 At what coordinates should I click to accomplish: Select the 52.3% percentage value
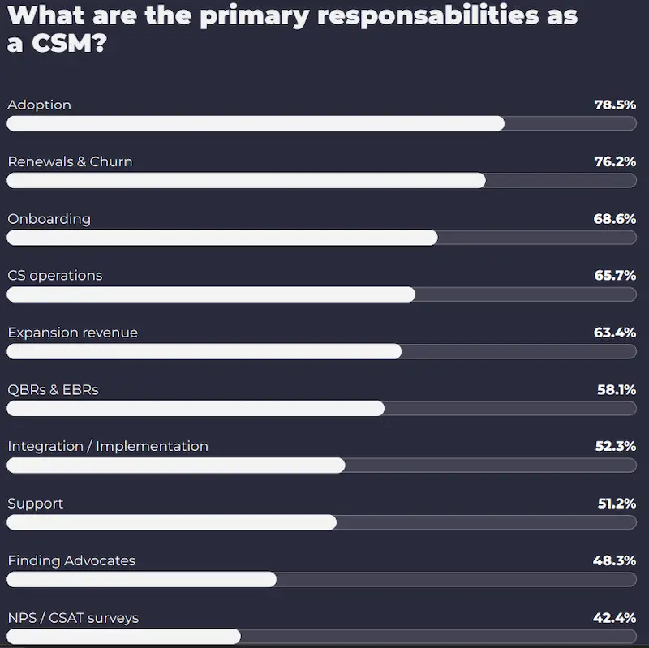[615, 446]
